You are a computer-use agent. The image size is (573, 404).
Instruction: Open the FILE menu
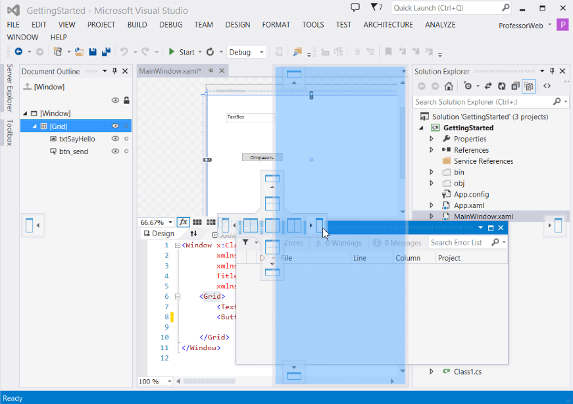pos(13,24)
